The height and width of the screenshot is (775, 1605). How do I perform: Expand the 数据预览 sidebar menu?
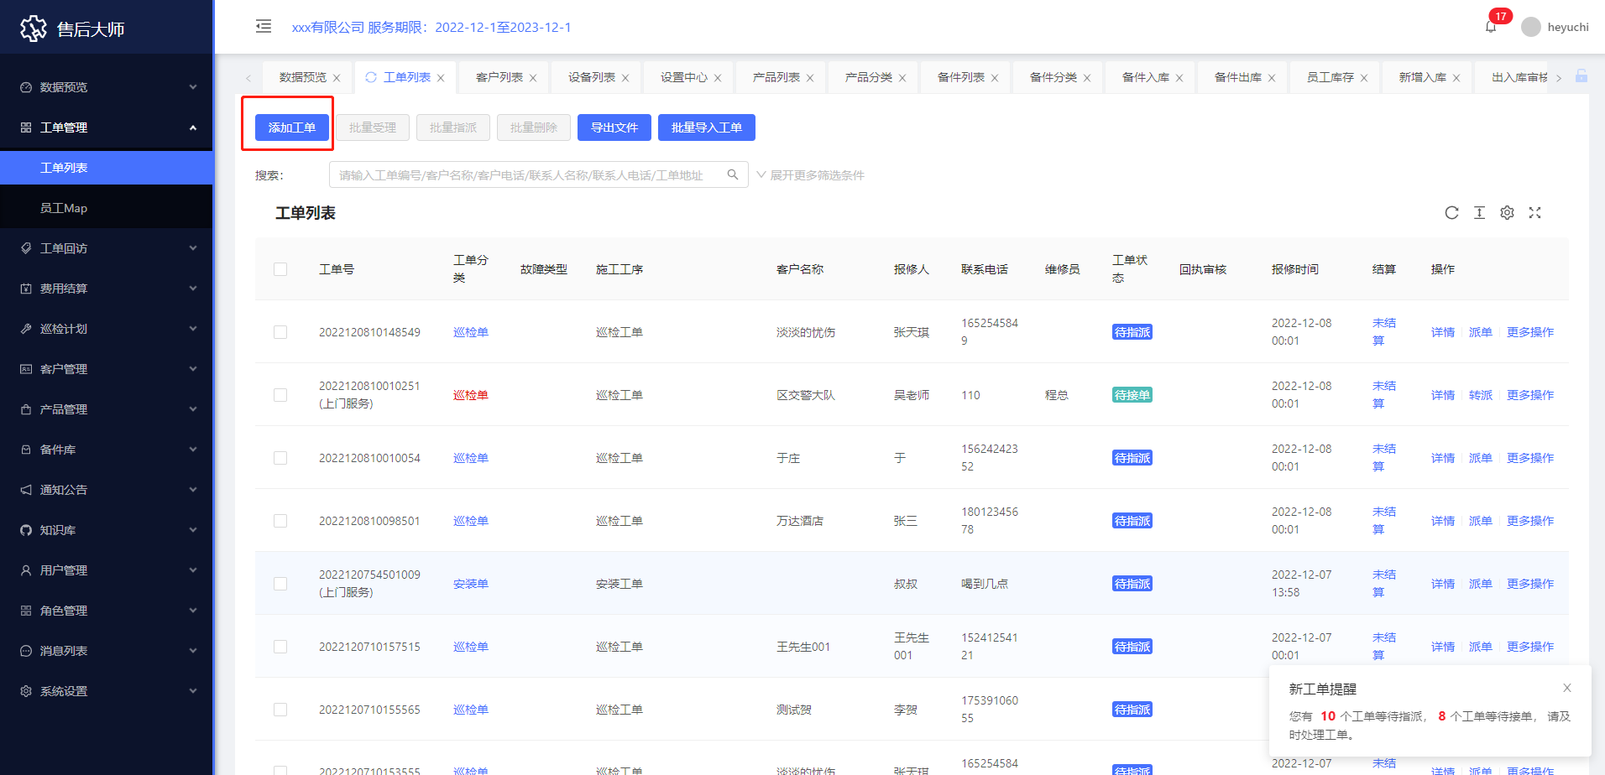[x=107, y=87]
